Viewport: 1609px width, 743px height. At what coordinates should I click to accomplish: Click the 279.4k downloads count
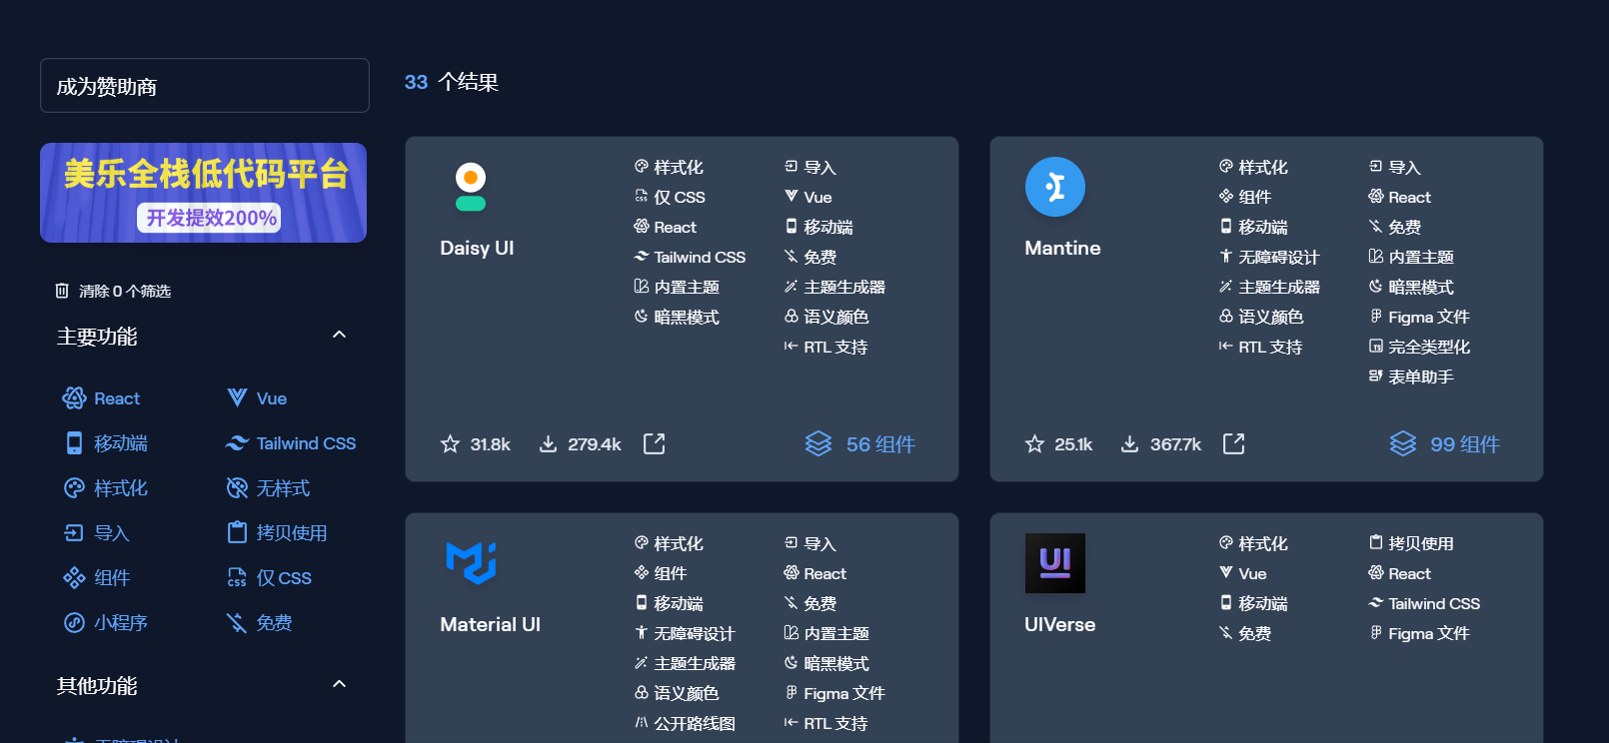595,444
